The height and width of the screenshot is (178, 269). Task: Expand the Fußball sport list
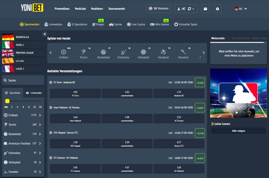point(40,115)
